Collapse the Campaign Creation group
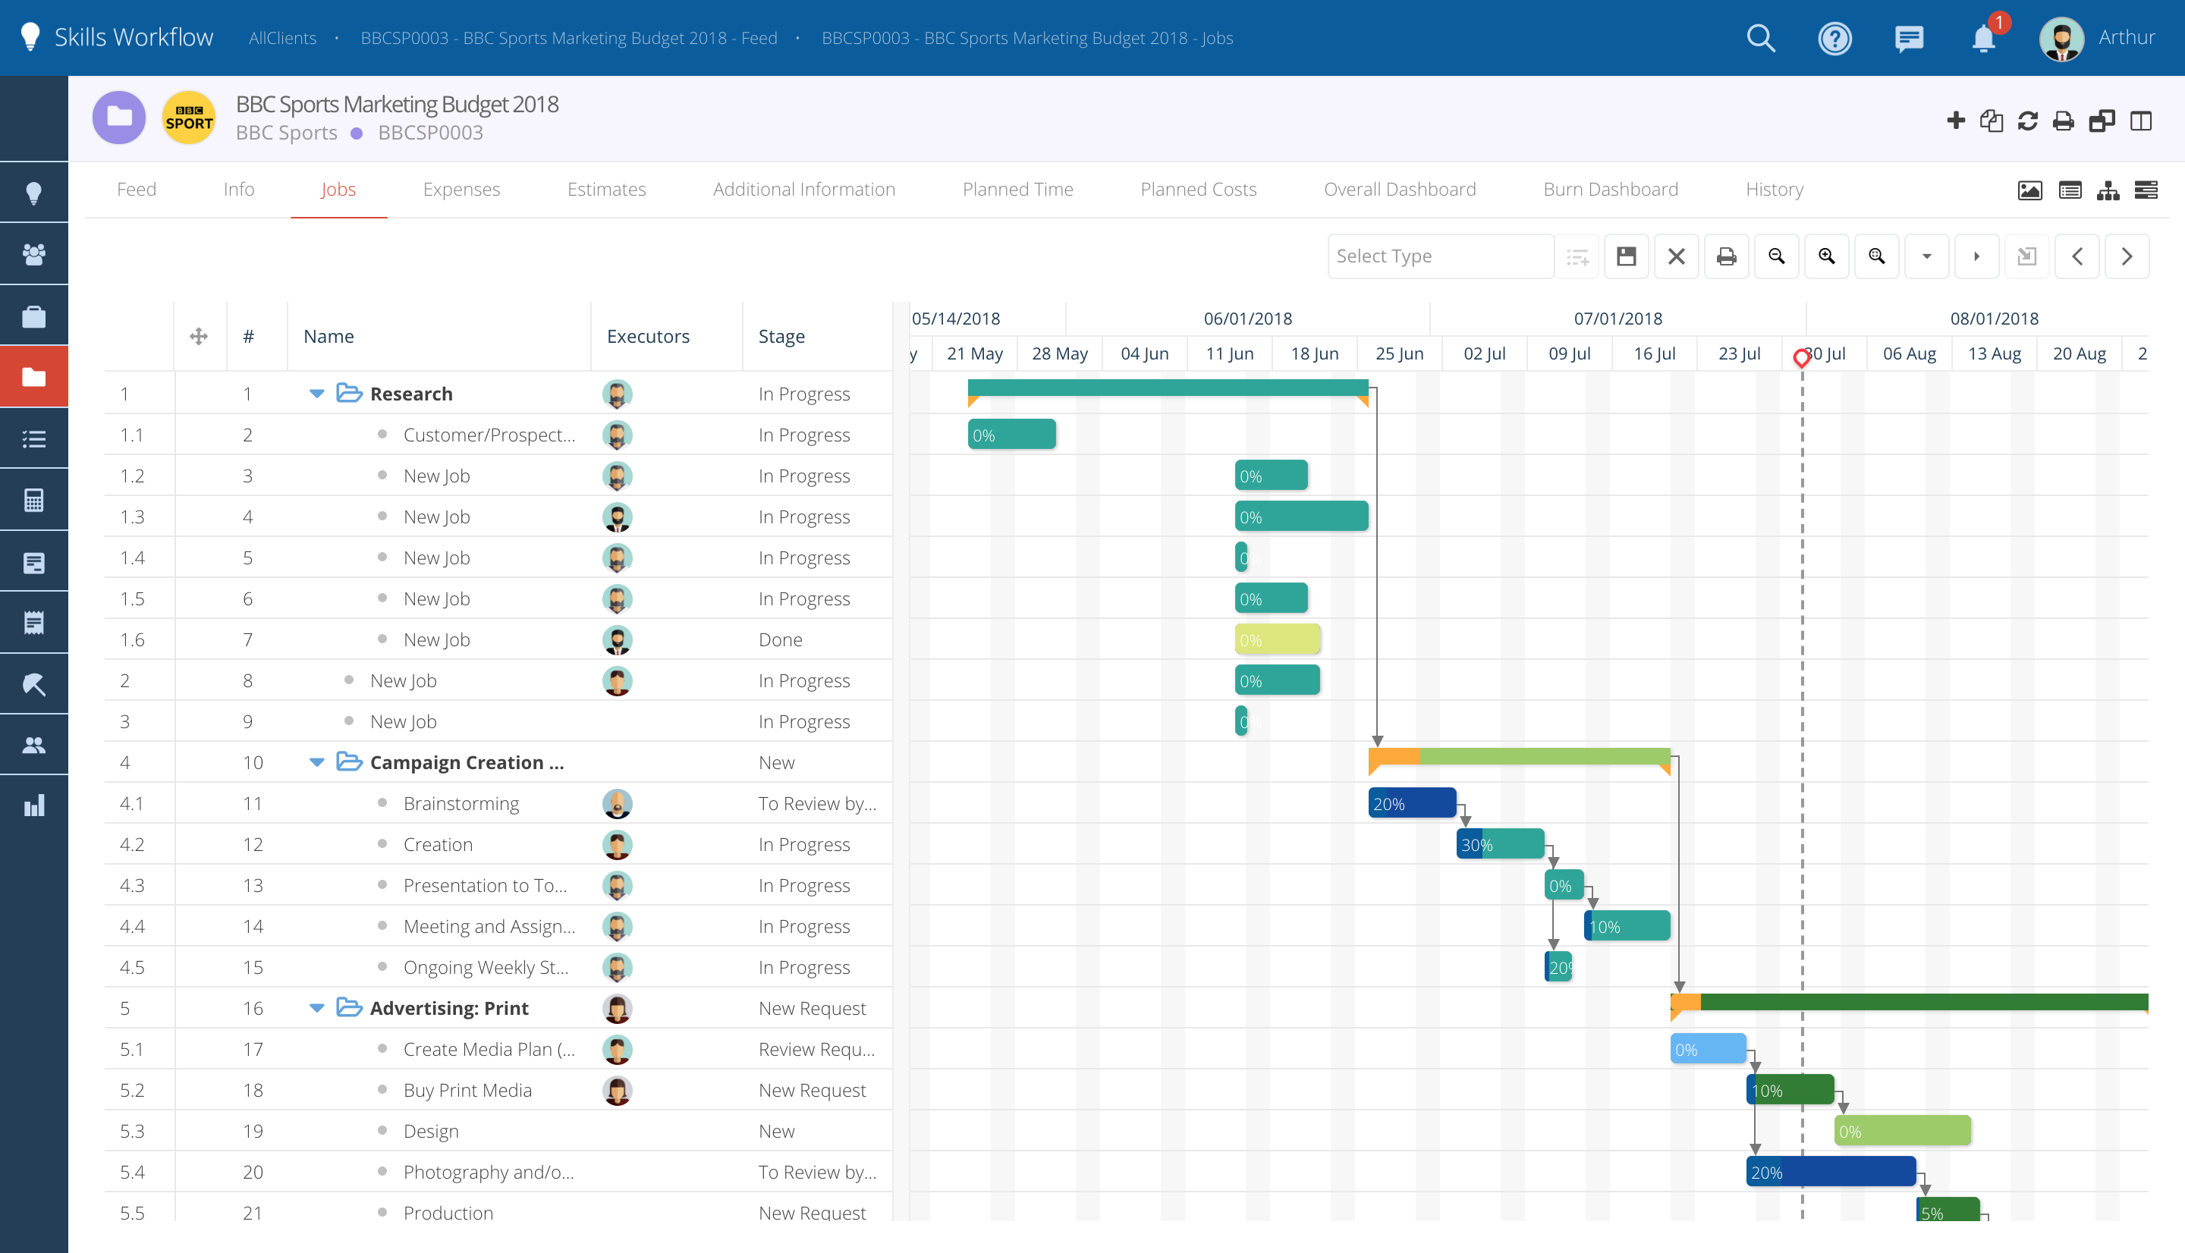This screenshot has width=2185, height=1253. coord(316,762)
